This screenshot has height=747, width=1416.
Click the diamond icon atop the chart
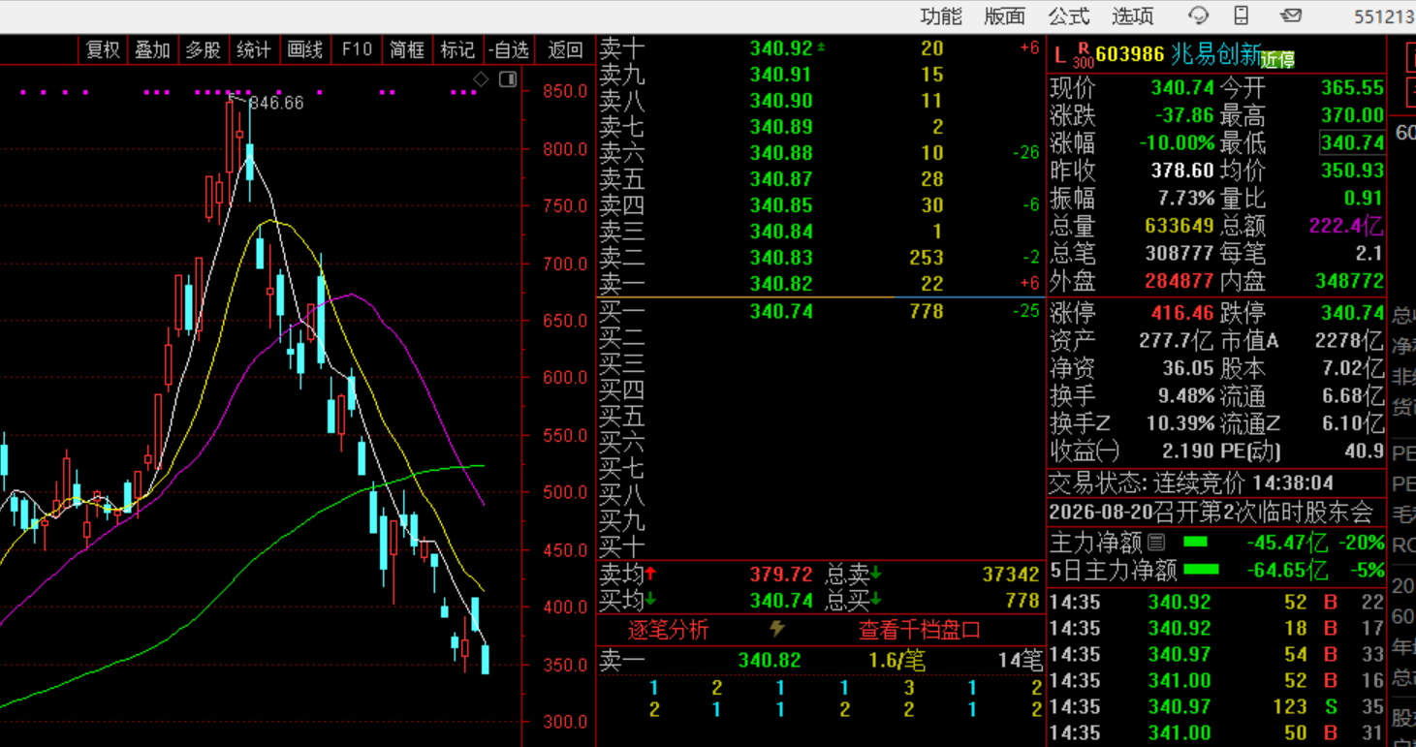click(482, 78)
